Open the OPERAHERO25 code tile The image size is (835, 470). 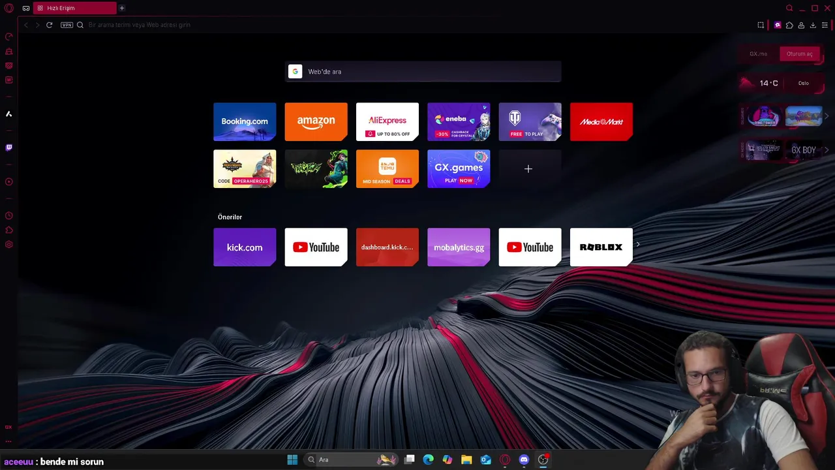(x=245, y=168)
